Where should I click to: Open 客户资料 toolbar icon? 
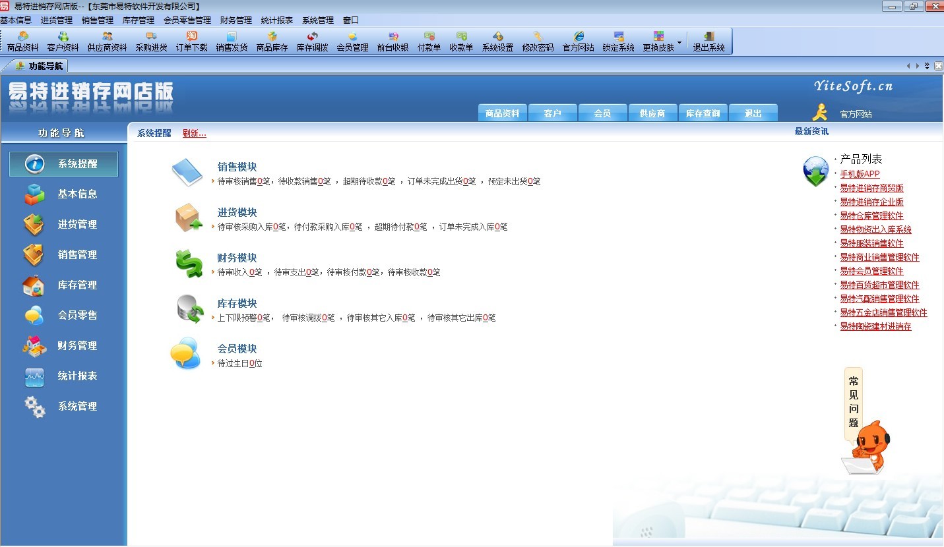tap(63, 42)
